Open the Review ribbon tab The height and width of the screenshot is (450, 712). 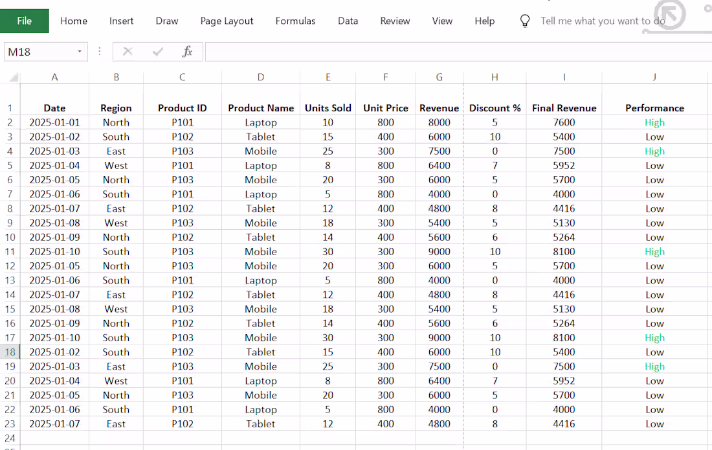(x=395, y=21)
